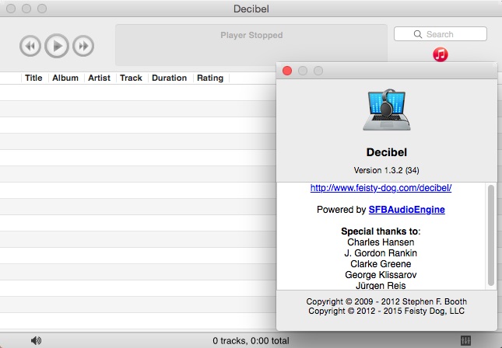Open the feisty-dog.com/decibel link
This screenshot has width=502, height=348.
coord(381,188)
